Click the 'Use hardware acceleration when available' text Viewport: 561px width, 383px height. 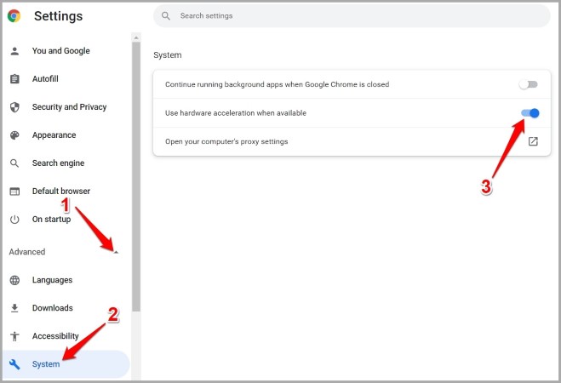click(x=236, y=113)
